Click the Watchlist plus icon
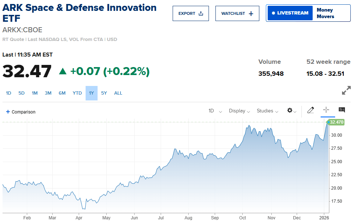354x223 pixels. pyautogui.click(x=251, y=14)
